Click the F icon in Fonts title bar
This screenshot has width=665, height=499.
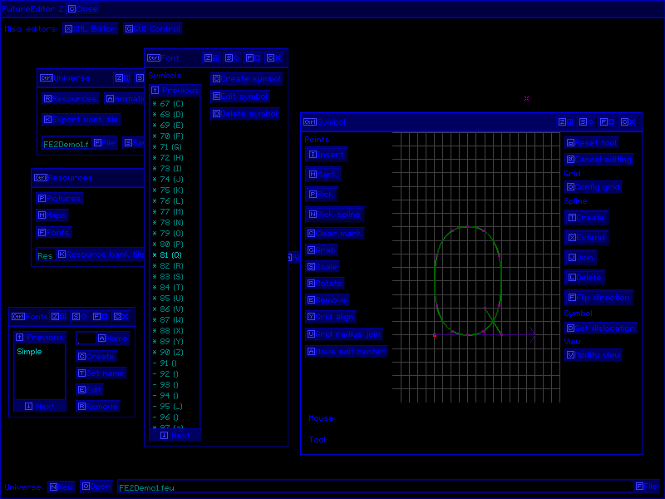pos(100,317)
